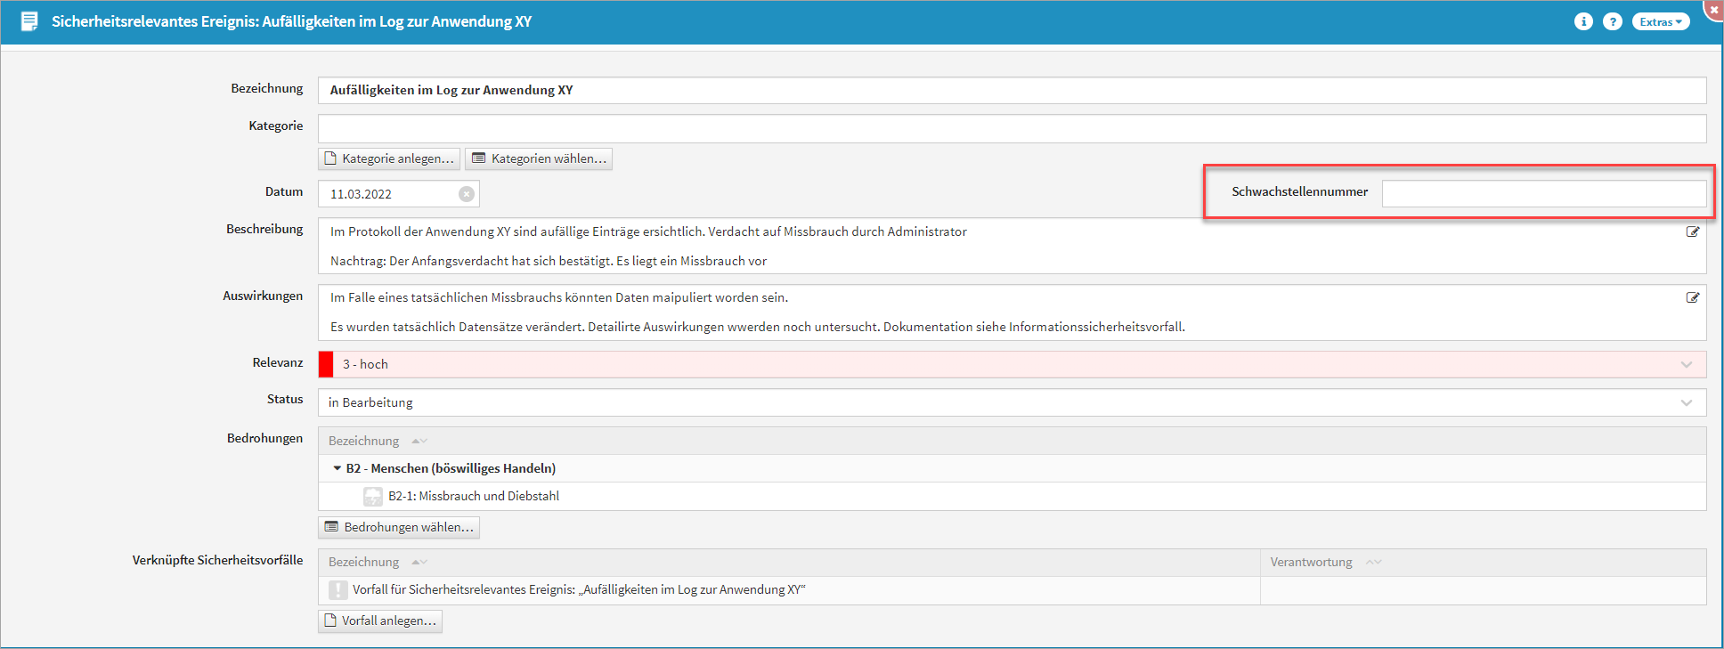Collapse B2 - Menschen tree group

click(x=337, y=468)
